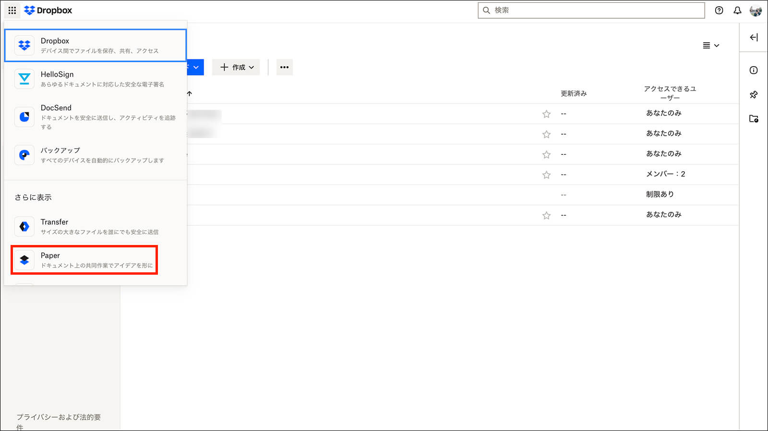768x431 pixels.
Task: Star the second file row
Action: coord(546,134)
